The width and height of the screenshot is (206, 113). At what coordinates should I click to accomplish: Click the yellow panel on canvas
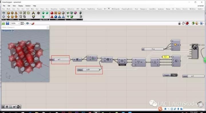pos(166,57)
